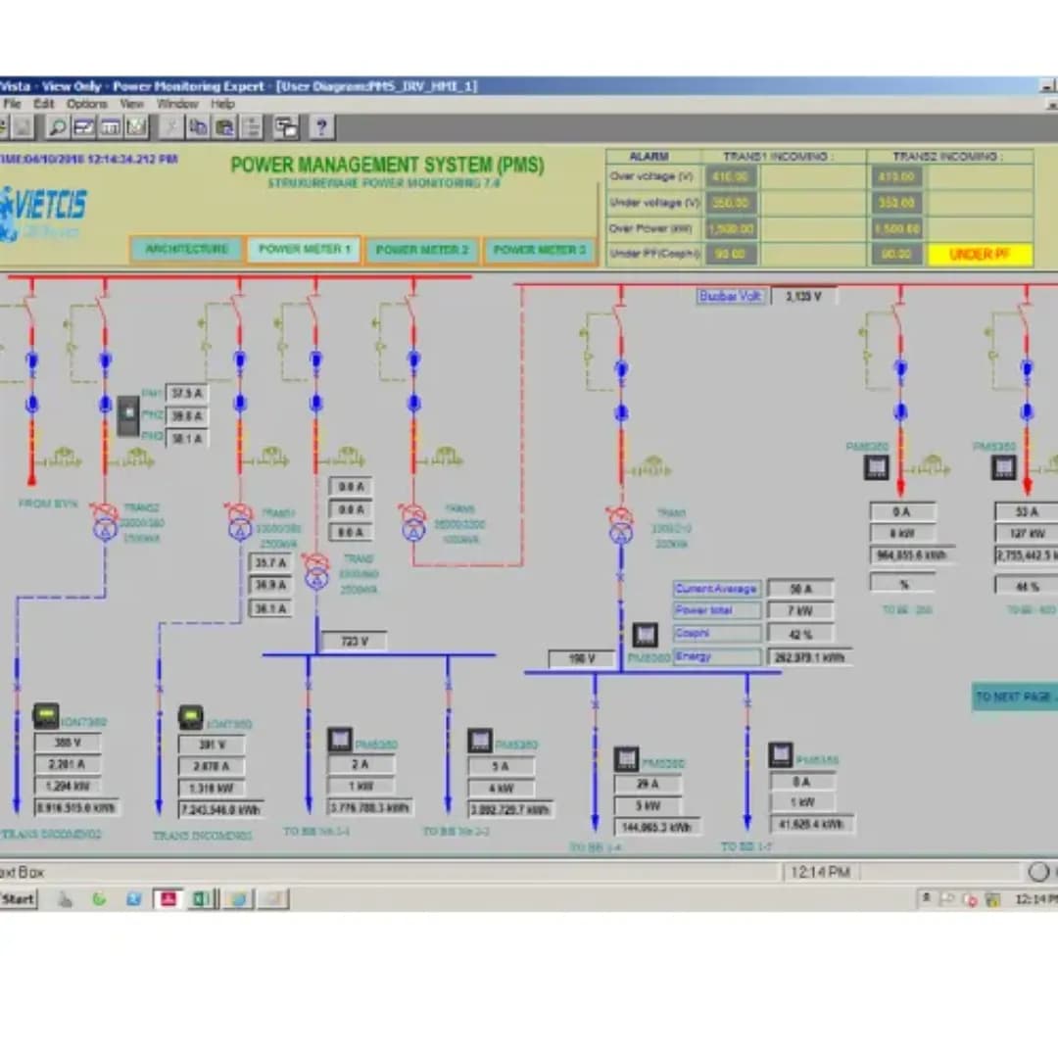
Task: Click the Windows Start button
Action: (19, 898)
